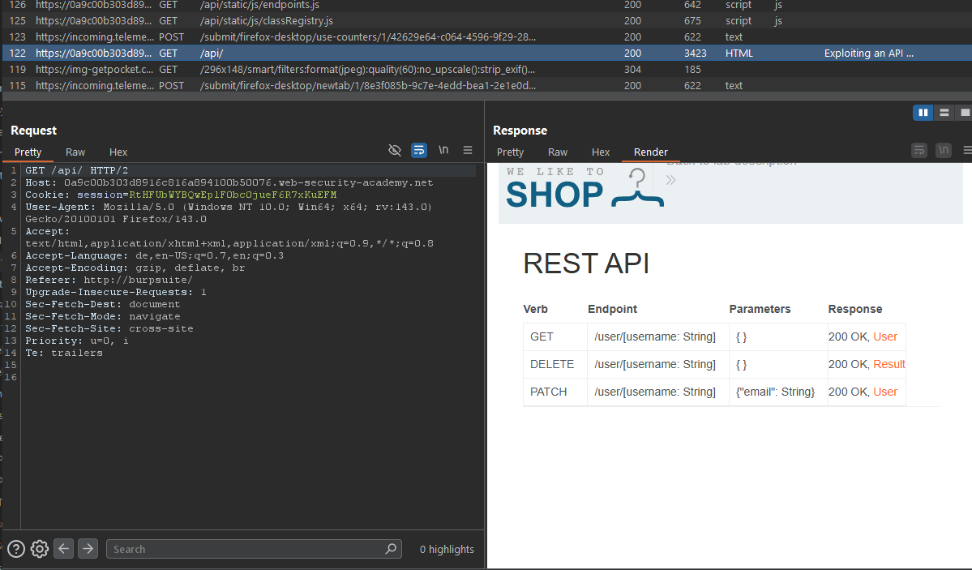
Task: Switch Response view to Raw tab
Action: (558, 152)
